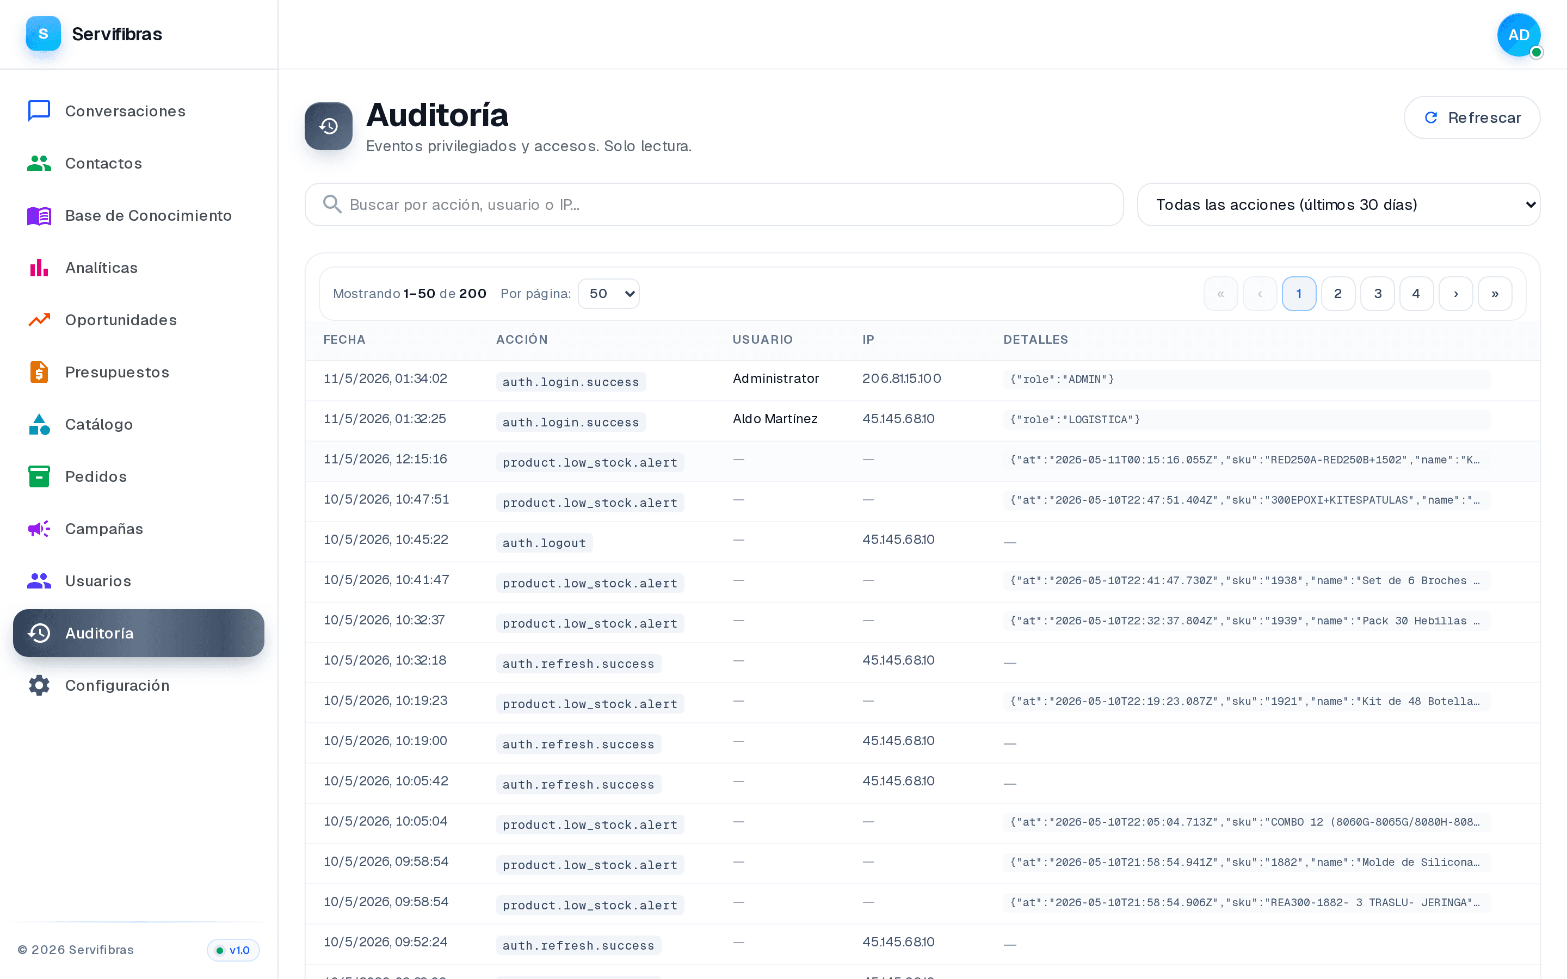
Task: Go to page 3 of results
Action: [1377, 293]
